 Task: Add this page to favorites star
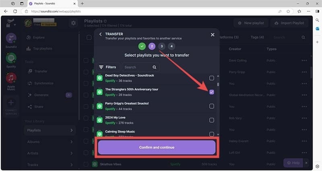288,11
